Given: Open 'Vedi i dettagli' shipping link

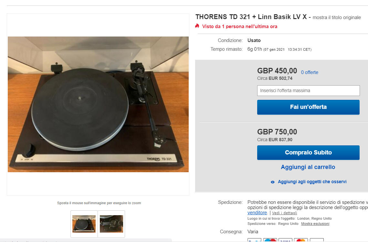Looking at the screenshot, I should coord(284,213).
